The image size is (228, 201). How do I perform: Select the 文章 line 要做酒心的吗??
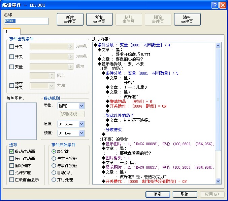pos(121,59)
